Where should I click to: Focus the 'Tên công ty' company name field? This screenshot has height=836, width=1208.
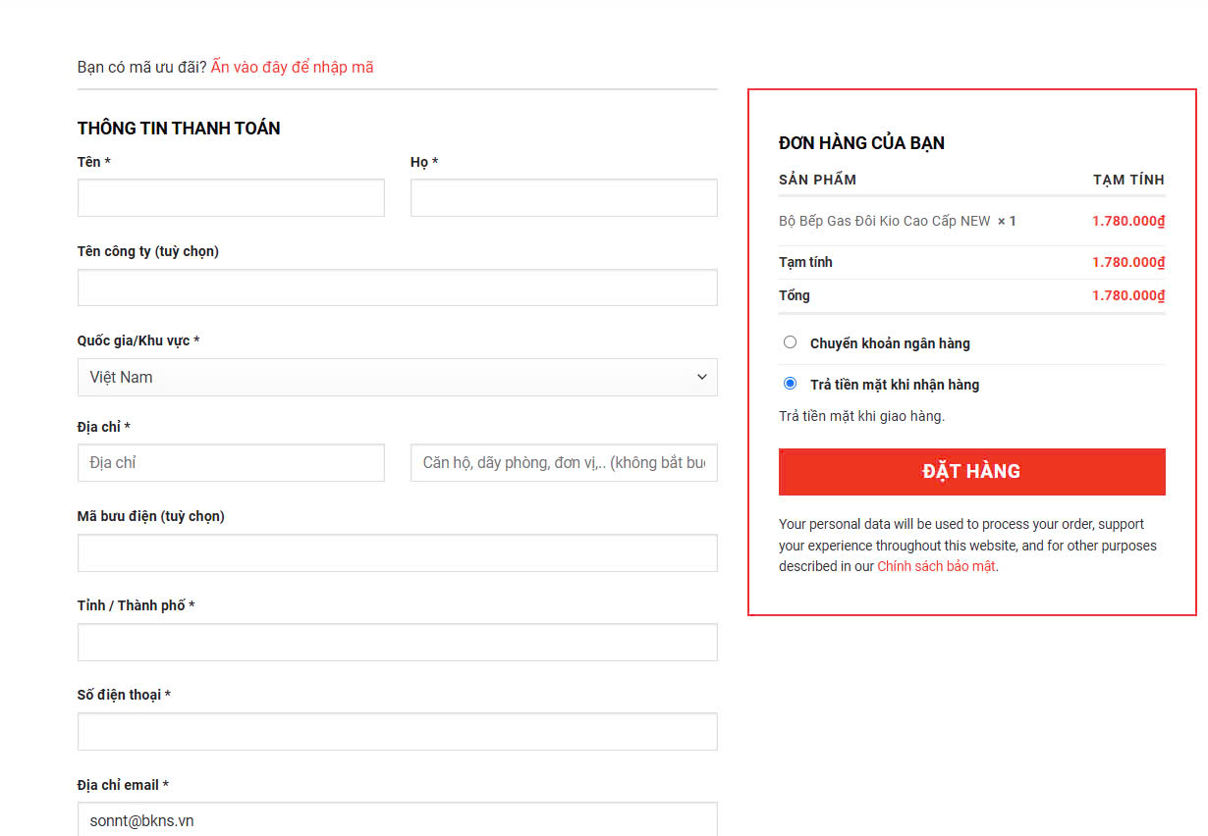(397, 287)
